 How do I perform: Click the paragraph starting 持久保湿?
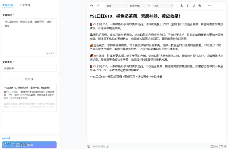156,58
